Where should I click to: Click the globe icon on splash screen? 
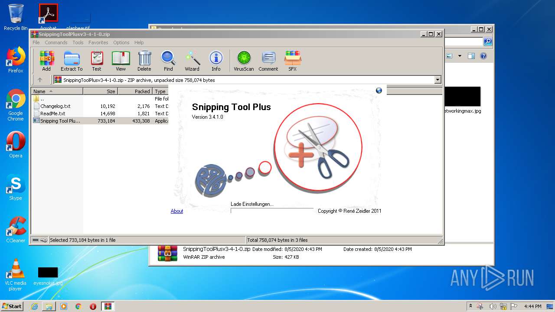(x=379, y=90)
